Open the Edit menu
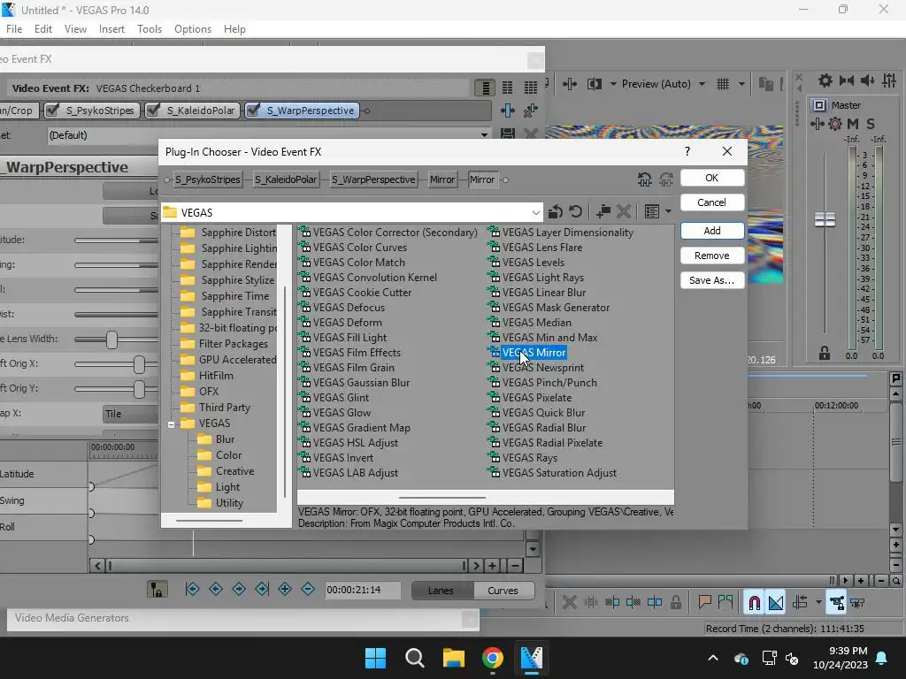The image size is (906, 679). tap(43, 29)
